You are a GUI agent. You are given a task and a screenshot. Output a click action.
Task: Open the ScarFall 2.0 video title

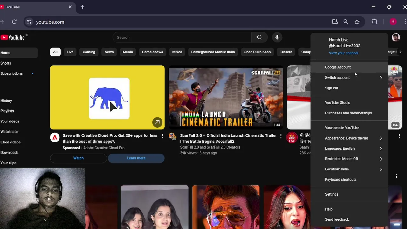coord(228,138)
